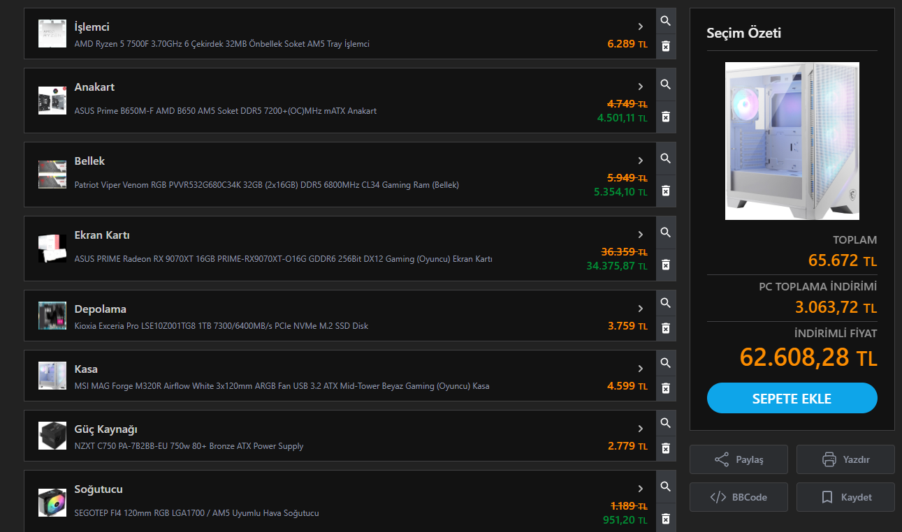
Task: Click the 65.672 TL total amount
Action: [x=843, y=260]
